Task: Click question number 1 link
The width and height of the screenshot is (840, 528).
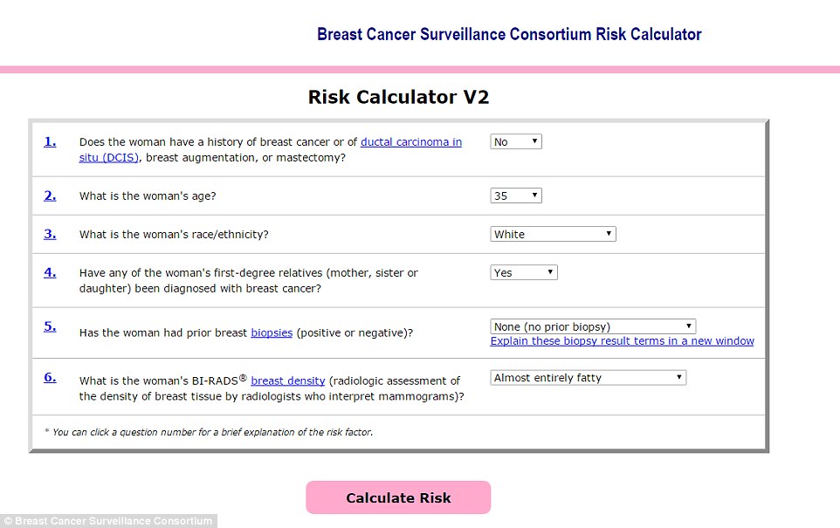Action: point(50,141)
